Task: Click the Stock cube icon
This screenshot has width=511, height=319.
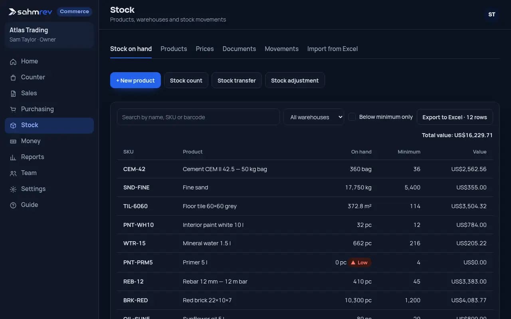Action: click(13, 125)
